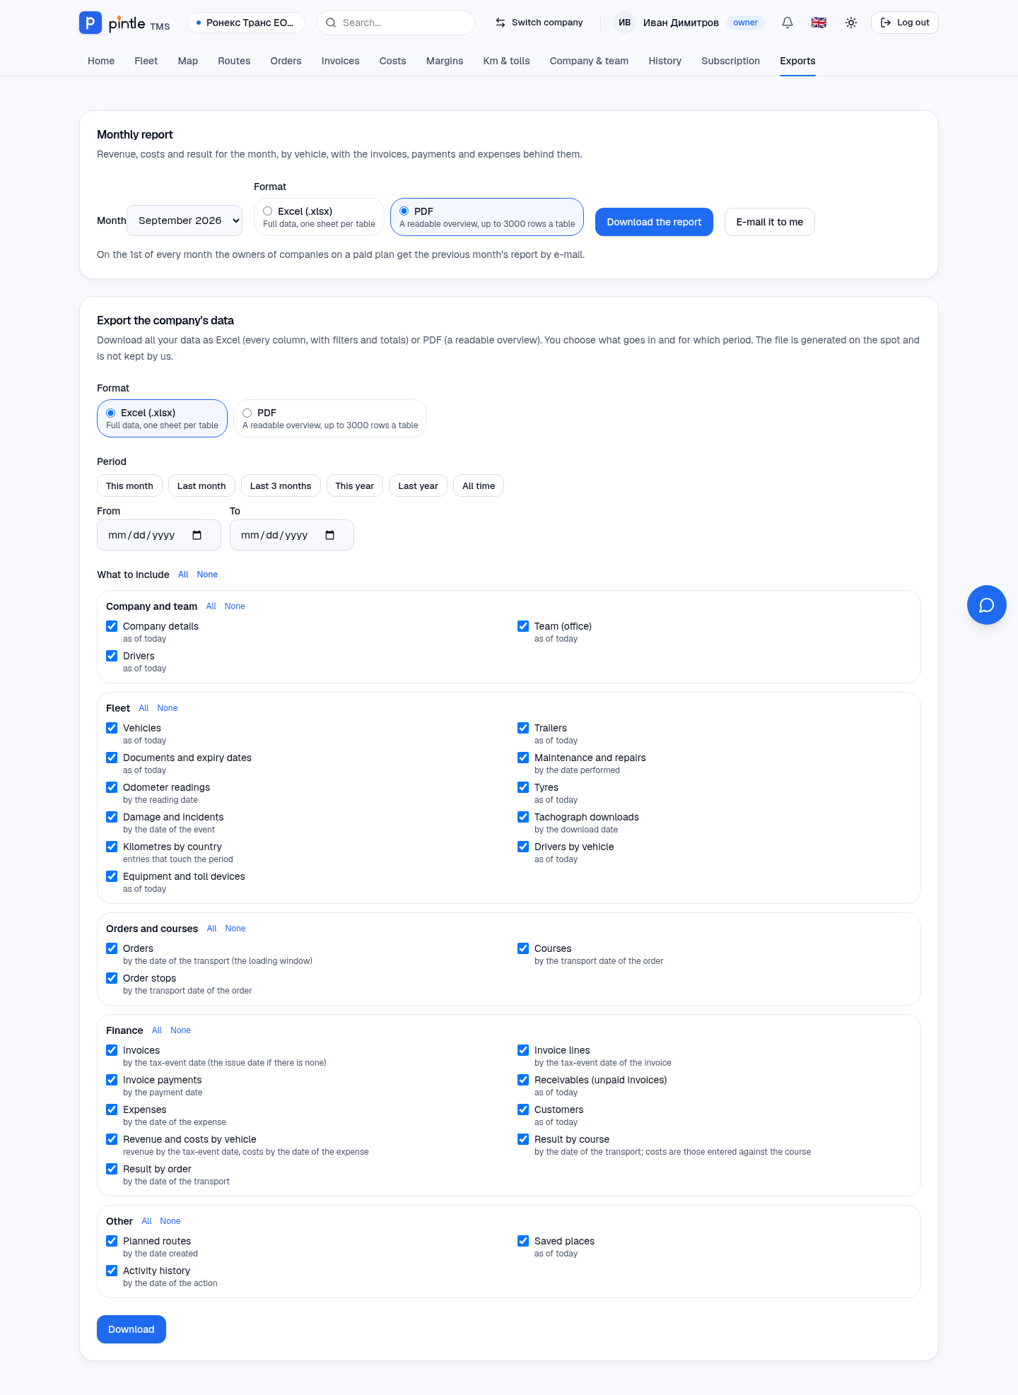Open the To date calendar picker icon
The height and width of the screenshot is (1395, 1018).
(330, 535)
